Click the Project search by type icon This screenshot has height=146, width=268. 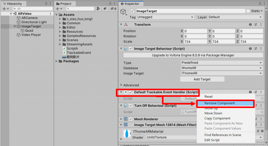(x=98, y=9)
